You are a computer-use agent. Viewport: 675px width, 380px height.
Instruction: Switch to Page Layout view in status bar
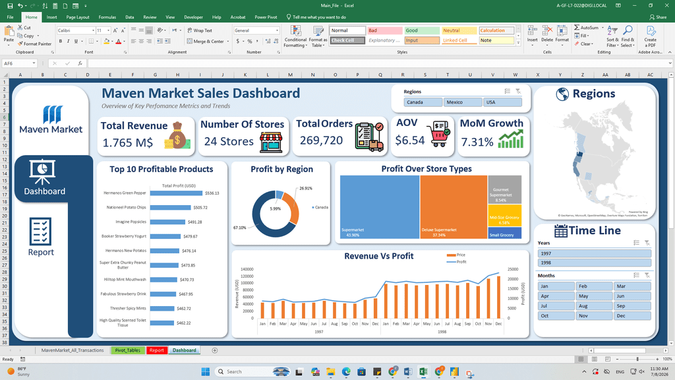(x=595, y=359)
